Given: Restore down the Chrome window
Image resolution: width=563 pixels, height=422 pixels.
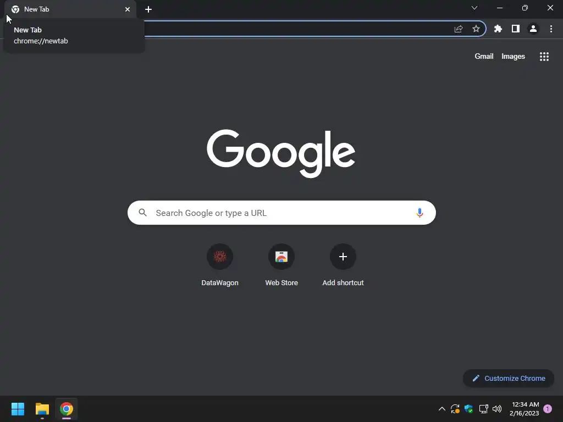Looking at the screenshot, I should pyautogui.click(x=525, y=8).
